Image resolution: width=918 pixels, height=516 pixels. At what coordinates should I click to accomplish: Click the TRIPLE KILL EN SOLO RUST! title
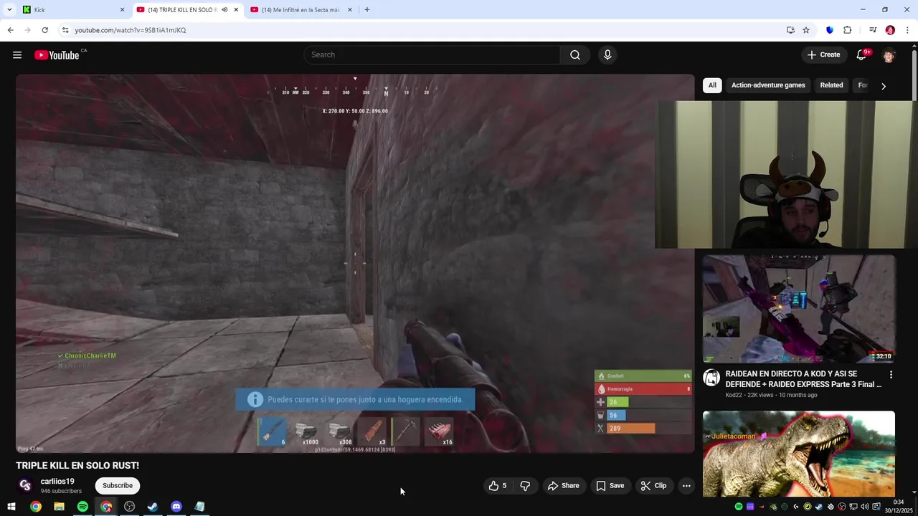point(77,466)
